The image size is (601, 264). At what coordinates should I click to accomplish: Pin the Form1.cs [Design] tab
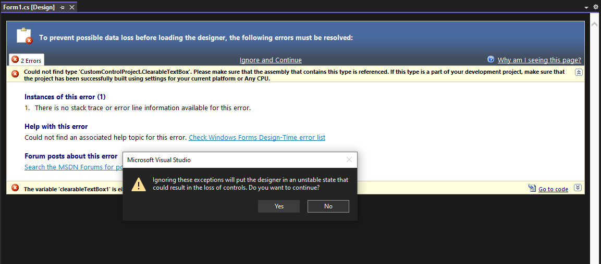pos(63,7)
